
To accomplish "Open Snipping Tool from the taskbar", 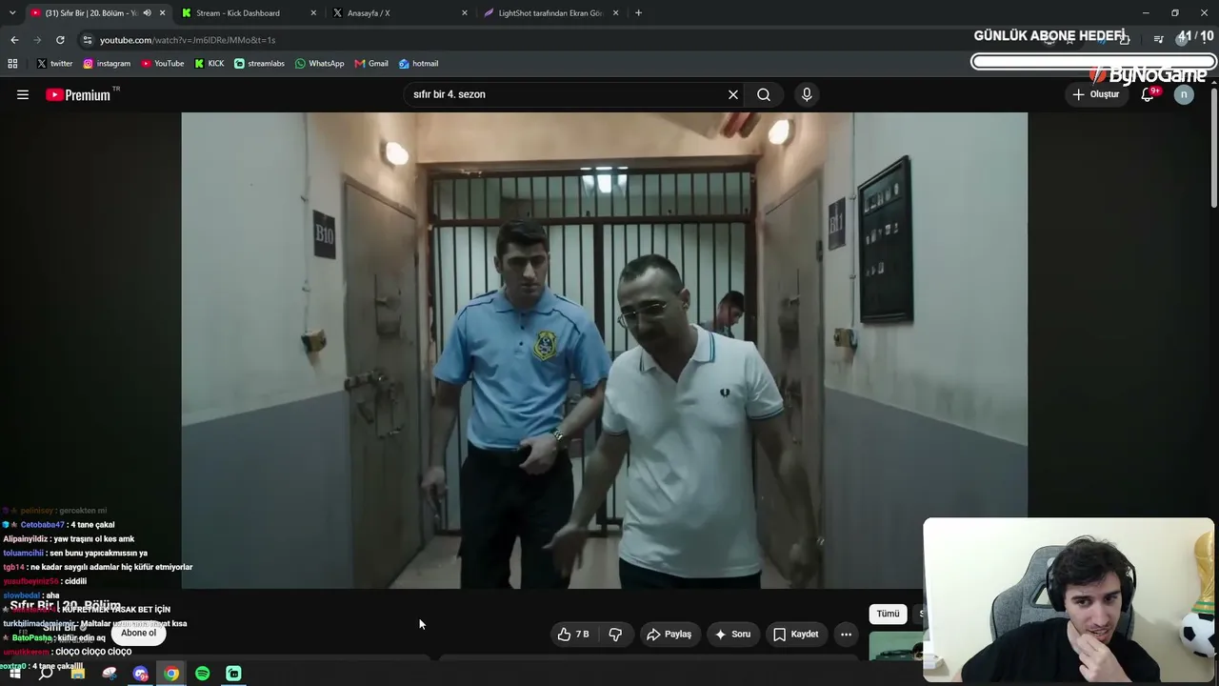I will (x=110, y=674).
